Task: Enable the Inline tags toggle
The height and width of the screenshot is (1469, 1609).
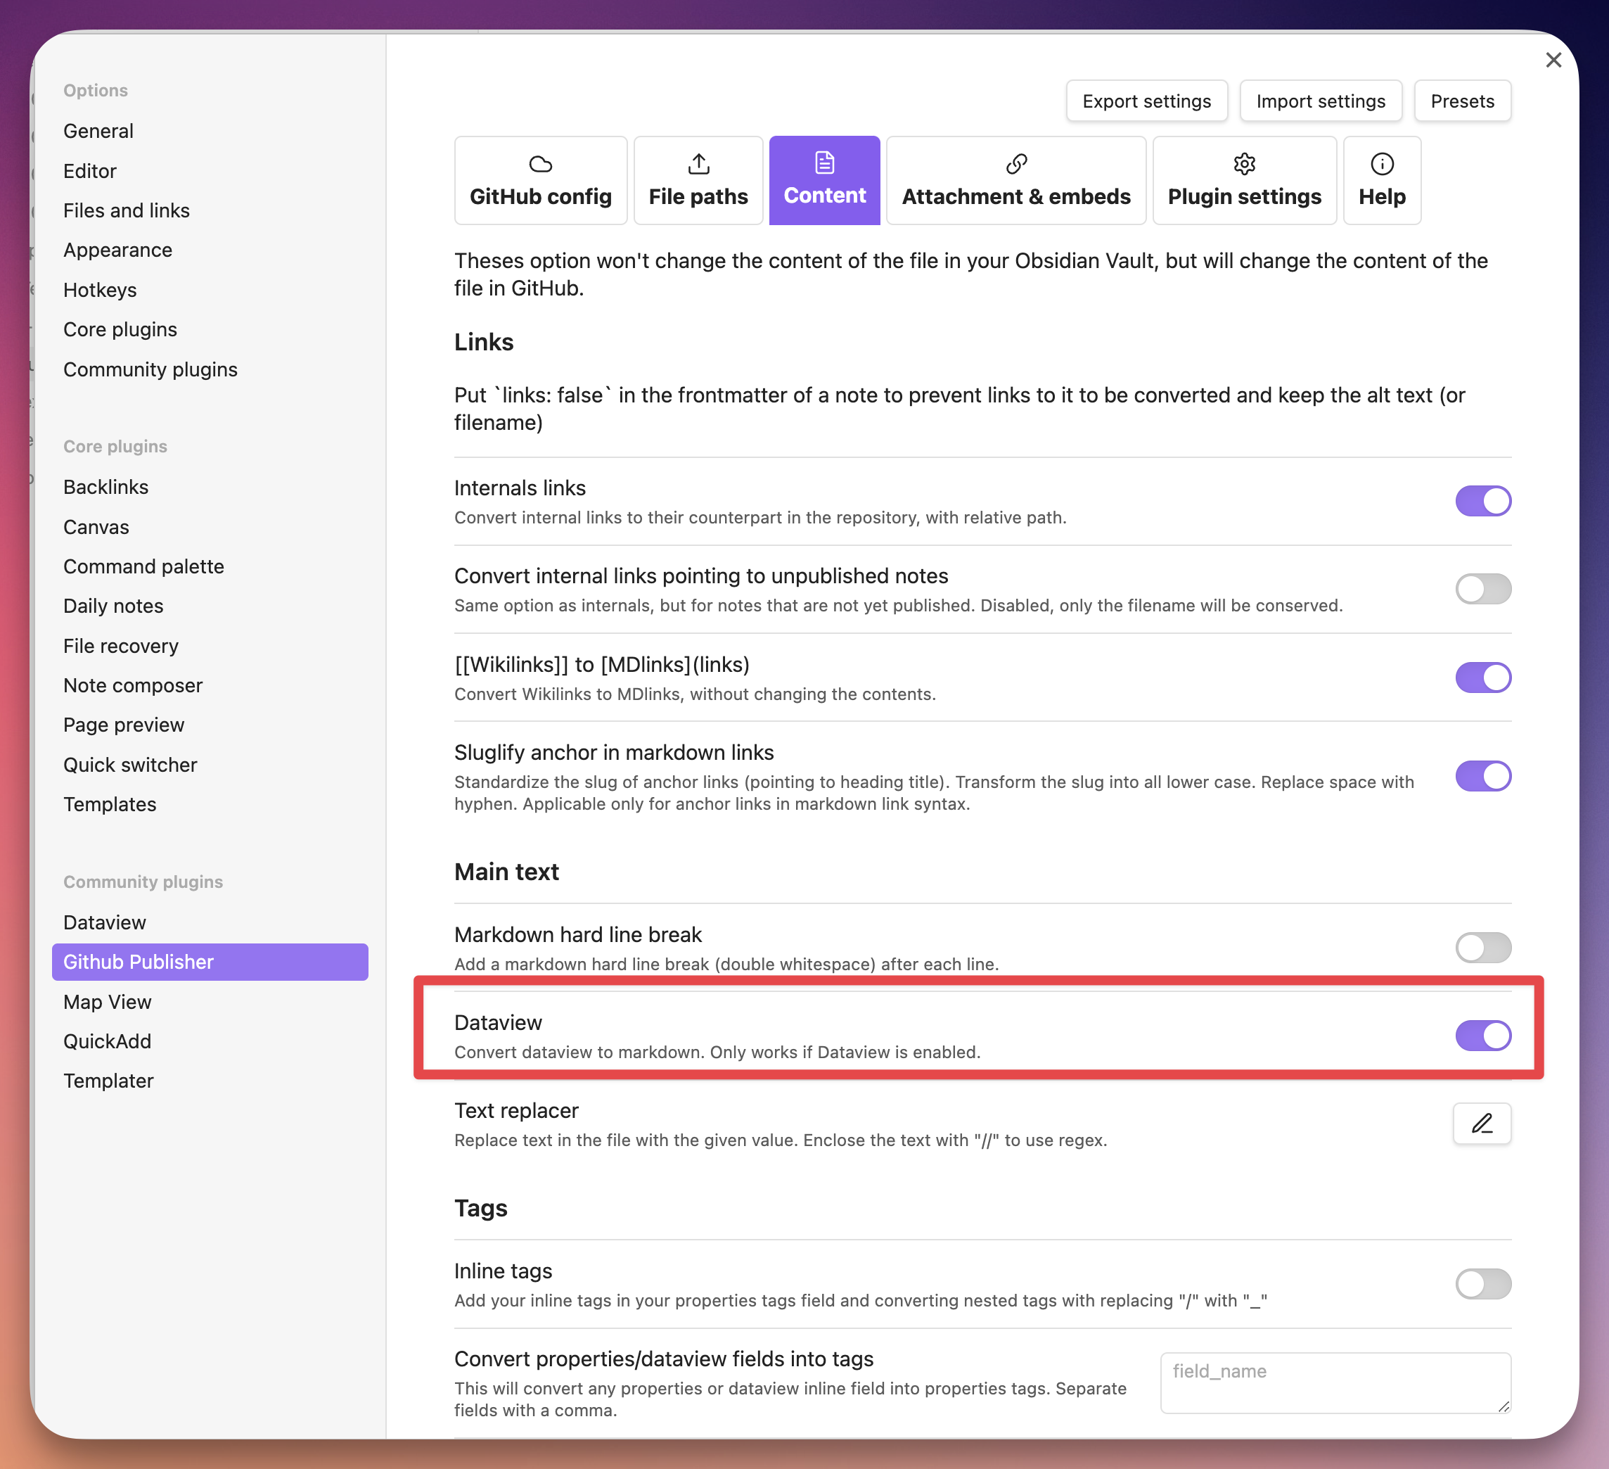Action: point(1483,1284)
